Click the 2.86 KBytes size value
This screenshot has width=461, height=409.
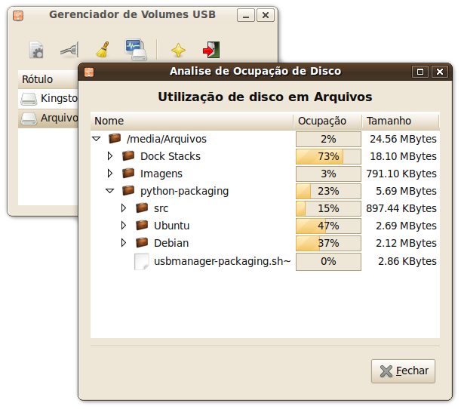pyautogui.click(x=407, y=261)
